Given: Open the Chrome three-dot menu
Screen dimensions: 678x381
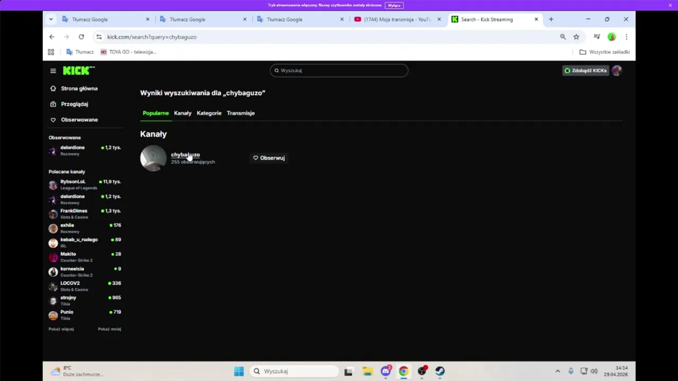Looking at the screenshot, I should pyautogui.click(x=626, y=37).
